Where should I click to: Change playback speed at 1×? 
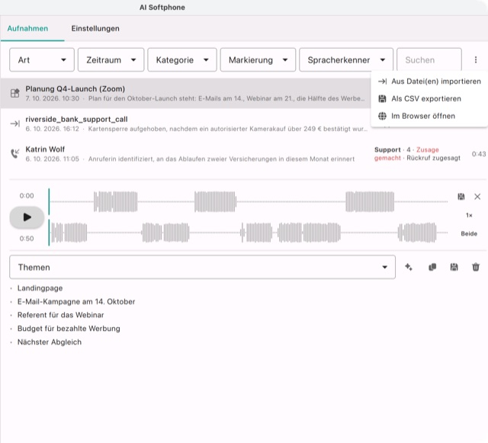tap(469, 215)
